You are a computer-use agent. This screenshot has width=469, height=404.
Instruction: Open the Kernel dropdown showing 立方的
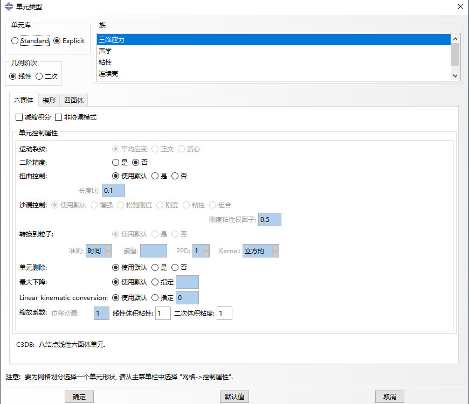261,251
